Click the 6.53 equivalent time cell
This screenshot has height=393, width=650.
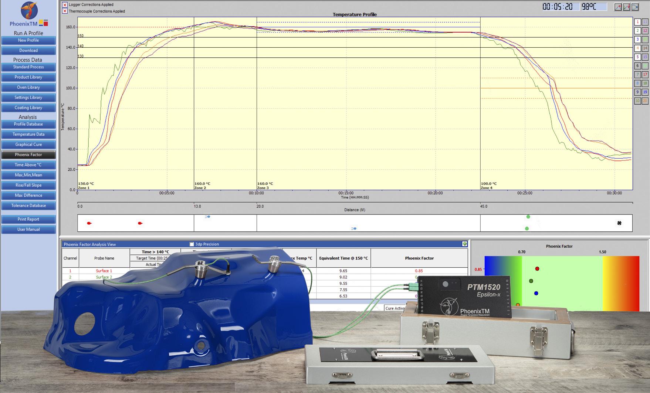coord(343,296)
